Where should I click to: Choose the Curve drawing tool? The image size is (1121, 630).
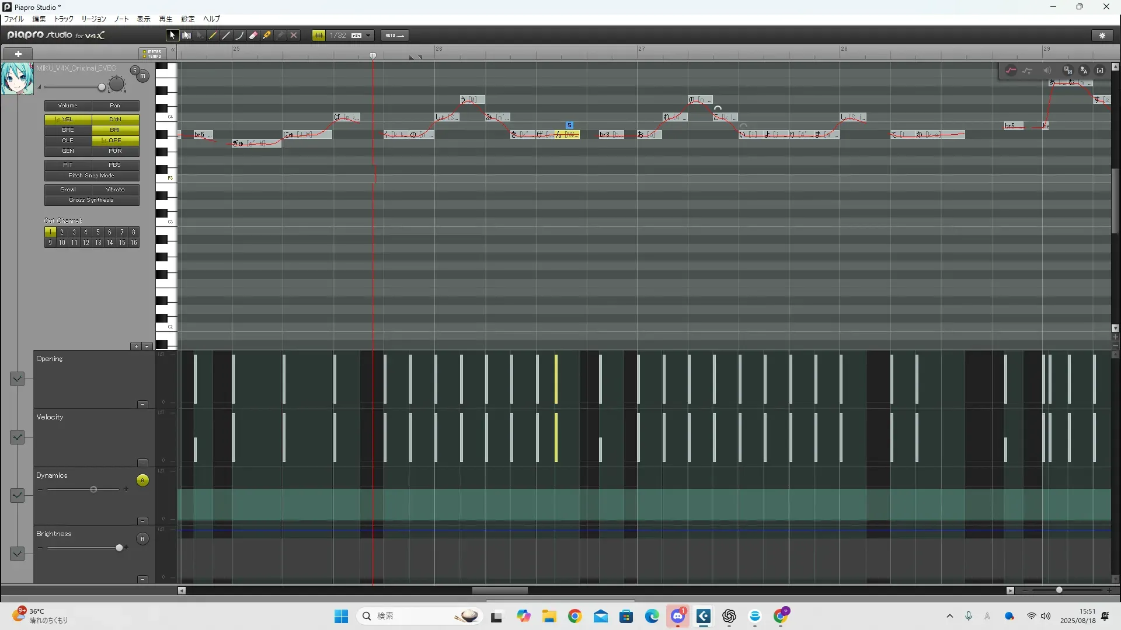coord(239,36)
